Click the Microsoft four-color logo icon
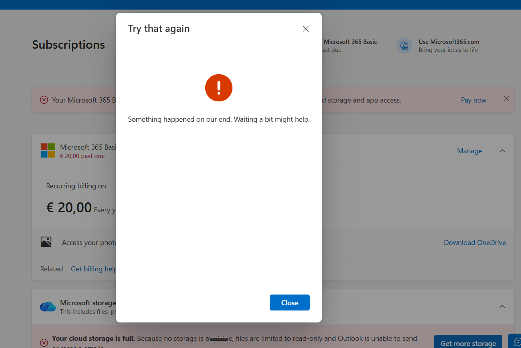The height and width of the screenshot is (348, 521). [x=48, y=150]
